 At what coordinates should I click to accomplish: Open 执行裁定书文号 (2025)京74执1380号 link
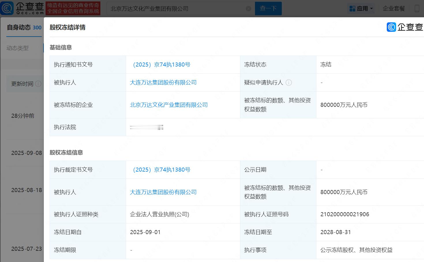point(160,170)
